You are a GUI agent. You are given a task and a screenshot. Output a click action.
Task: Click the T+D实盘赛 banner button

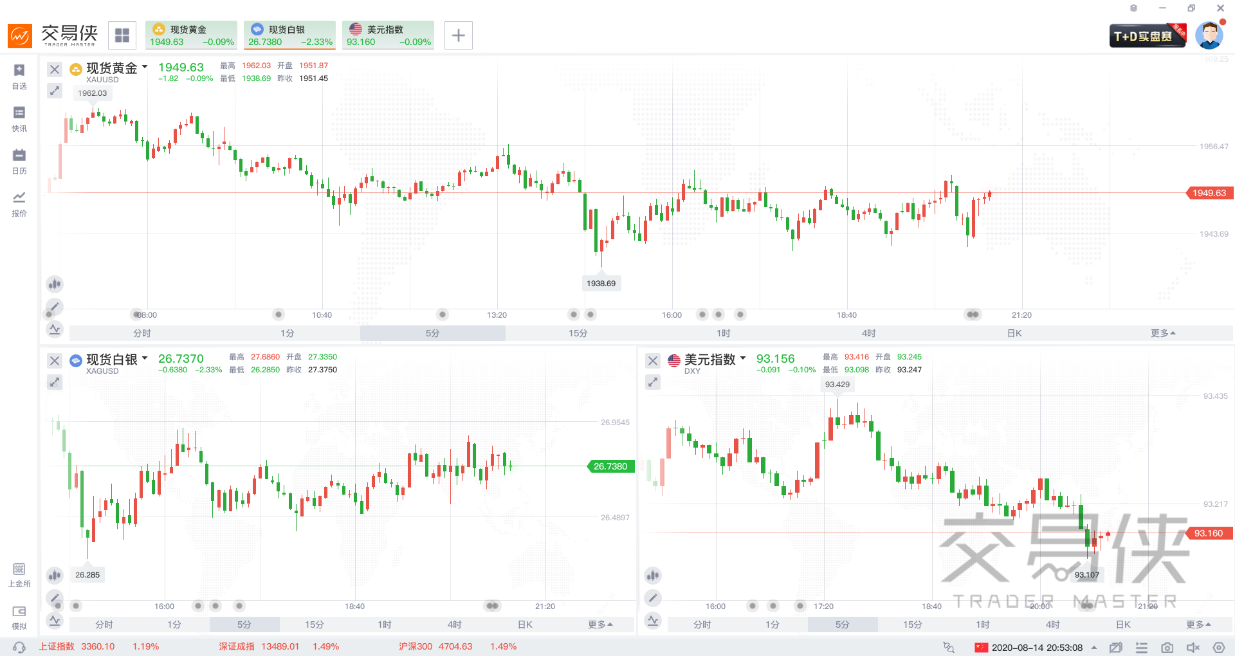(1148, 36)
